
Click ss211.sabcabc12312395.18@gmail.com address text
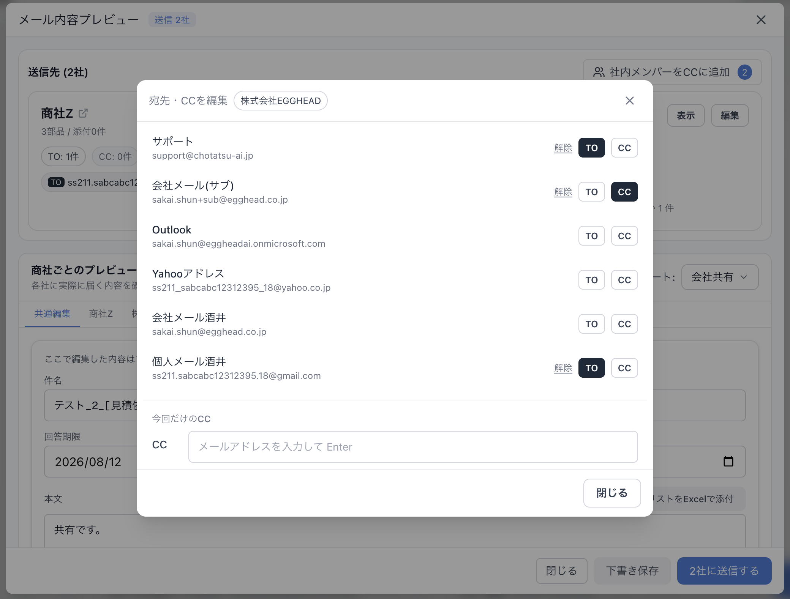coord(236,376)
